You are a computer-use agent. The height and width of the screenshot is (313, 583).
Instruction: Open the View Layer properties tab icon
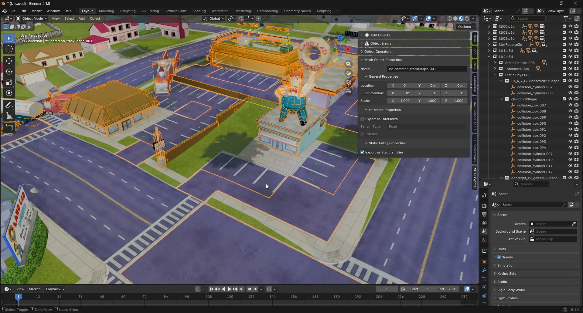coord(484,223)
